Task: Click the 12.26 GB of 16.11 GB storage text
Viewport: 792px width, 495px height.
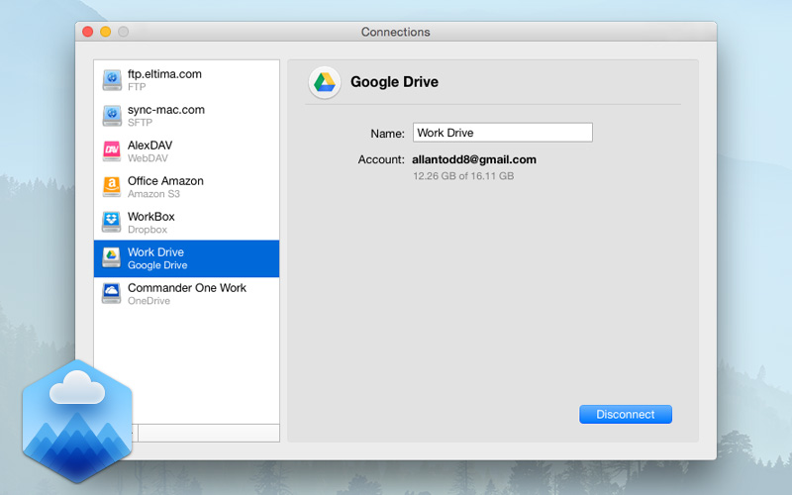Action: click(463, 176)
